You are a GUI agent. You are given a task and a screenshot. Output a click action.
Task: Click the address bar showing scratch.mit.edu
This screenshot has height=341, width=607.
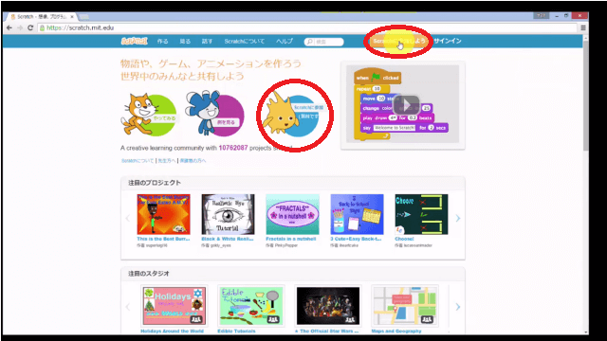coord(307,27)
